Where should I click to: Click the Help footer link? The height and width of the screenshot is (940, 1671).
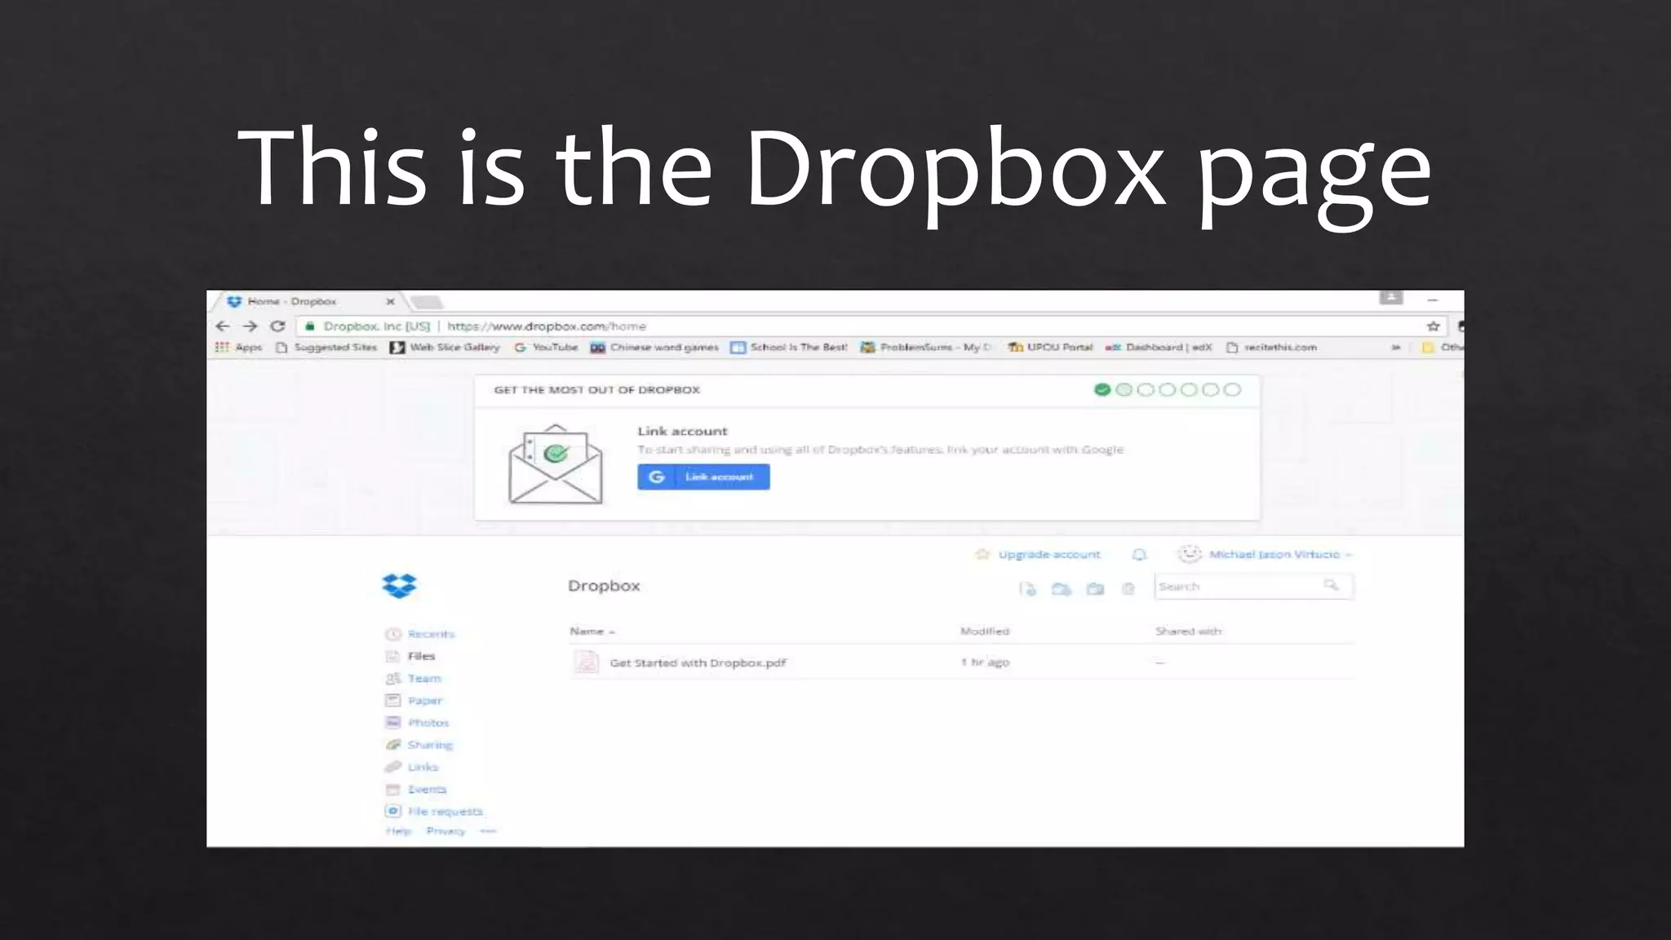click(398, 831)
